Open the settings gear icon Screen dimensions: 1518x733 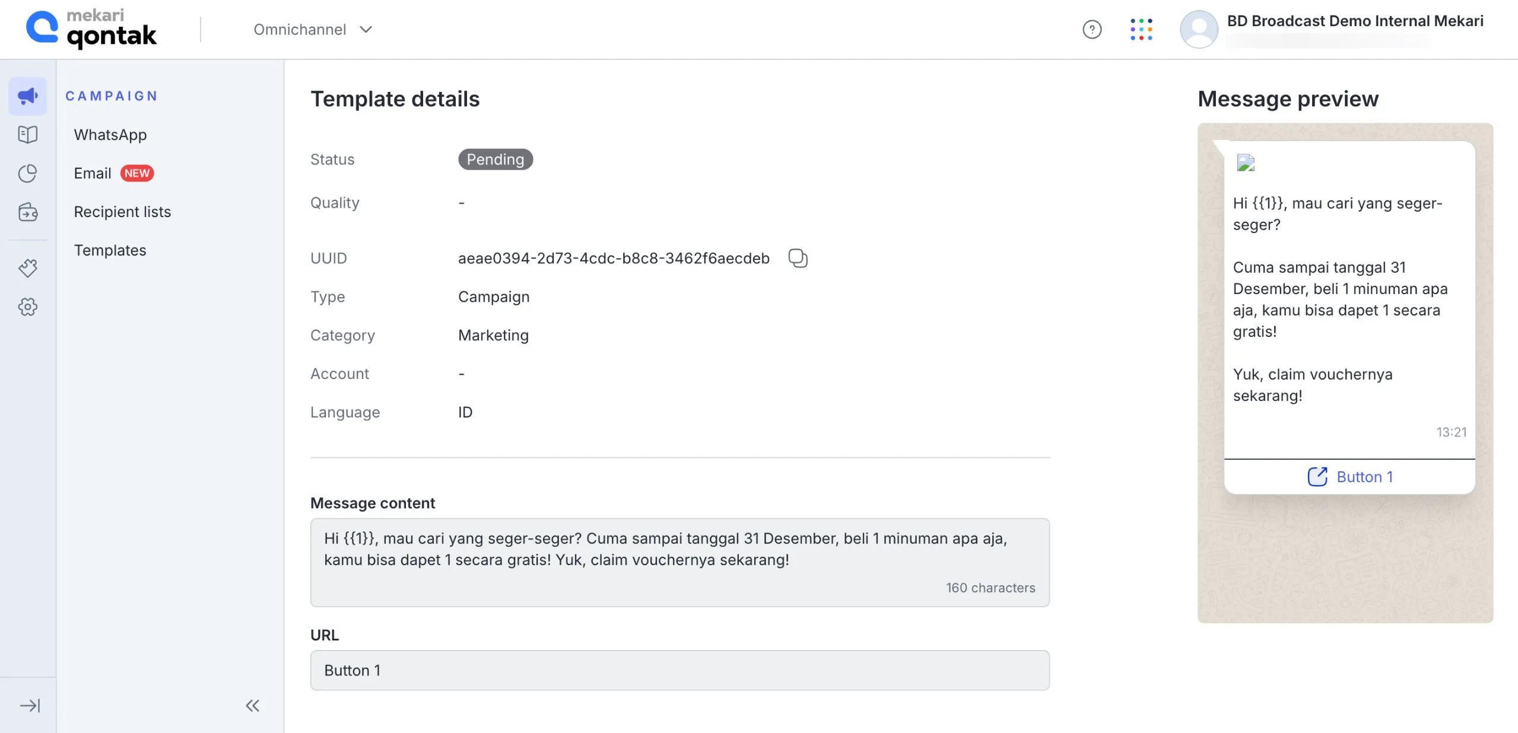[27, 307]
